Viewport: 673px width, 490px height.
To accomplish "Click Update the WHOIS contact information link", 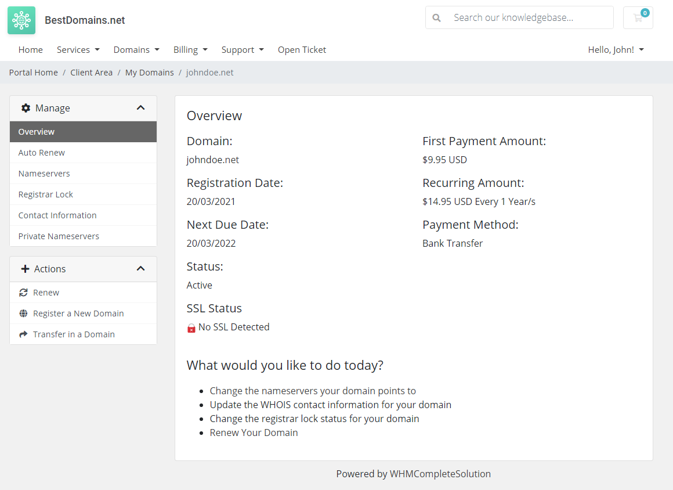I will click(331, 405).
